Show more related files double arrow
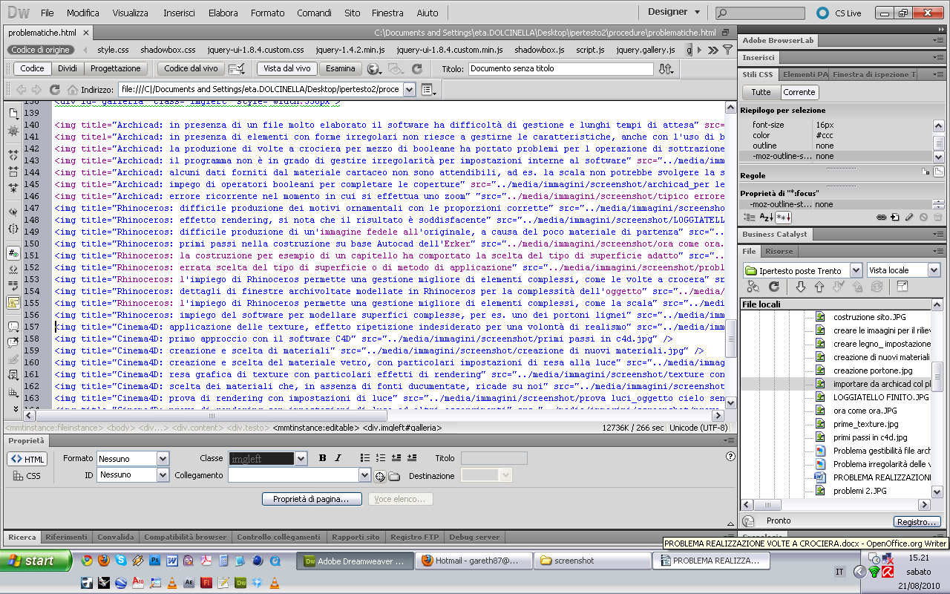The image size is (950, 594). coord(713,50)
